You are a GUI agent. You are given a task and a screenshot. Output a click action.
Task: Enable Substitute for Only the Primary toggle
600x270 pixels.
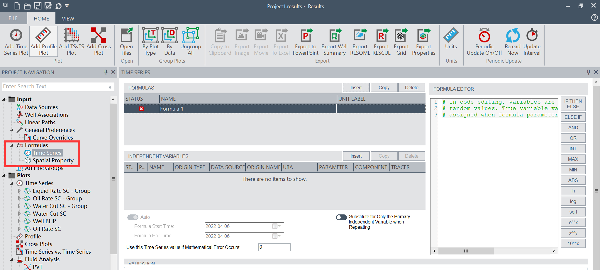pos(341,217)
